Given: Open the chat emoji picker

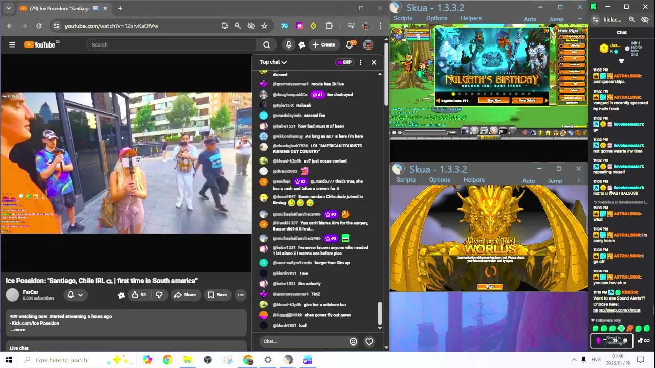Looking at the screenshot, I should (353, 341).
